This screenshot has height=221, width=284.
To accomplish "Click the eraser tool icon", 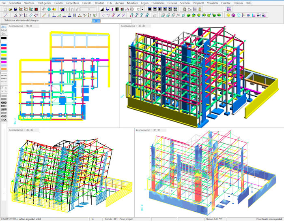I will click(155, 15).
